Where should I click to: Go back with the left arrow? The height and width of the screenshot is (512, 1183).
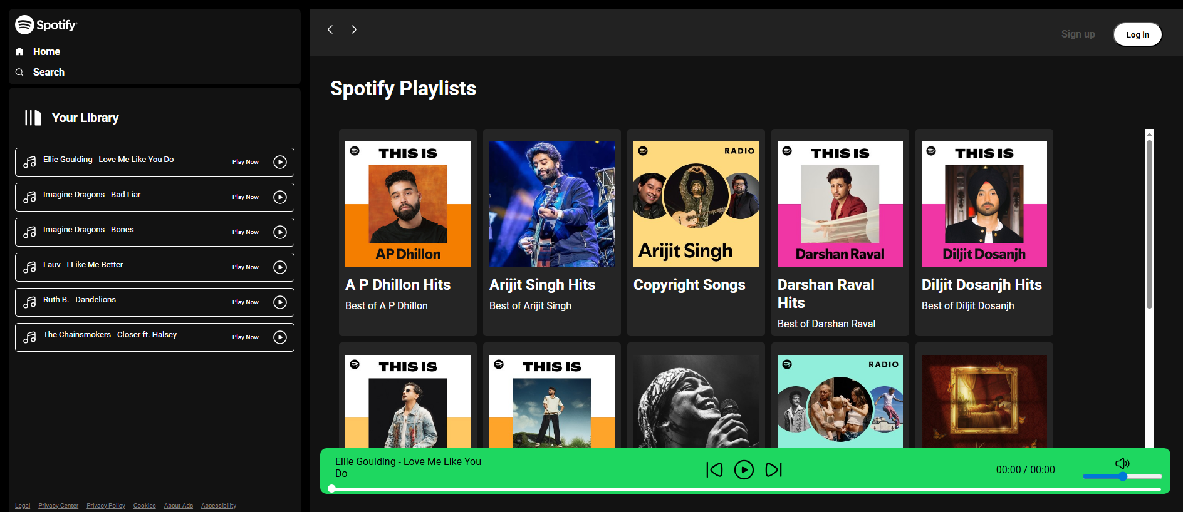coord(330,29)
